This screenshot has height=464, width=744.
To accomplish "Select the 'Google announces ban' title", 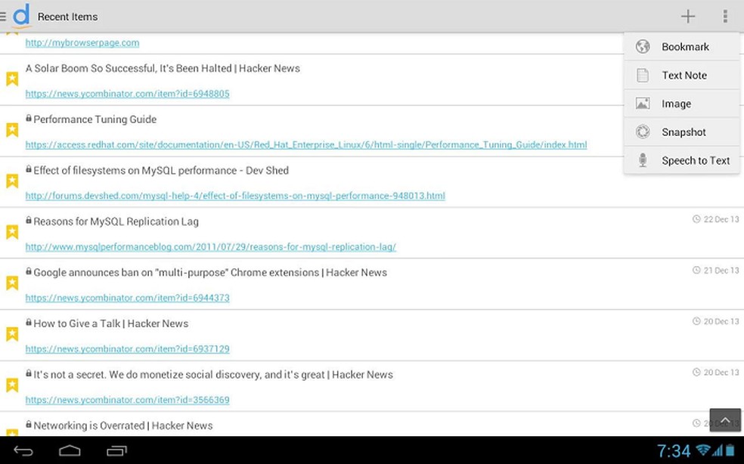I will [210, 272].
